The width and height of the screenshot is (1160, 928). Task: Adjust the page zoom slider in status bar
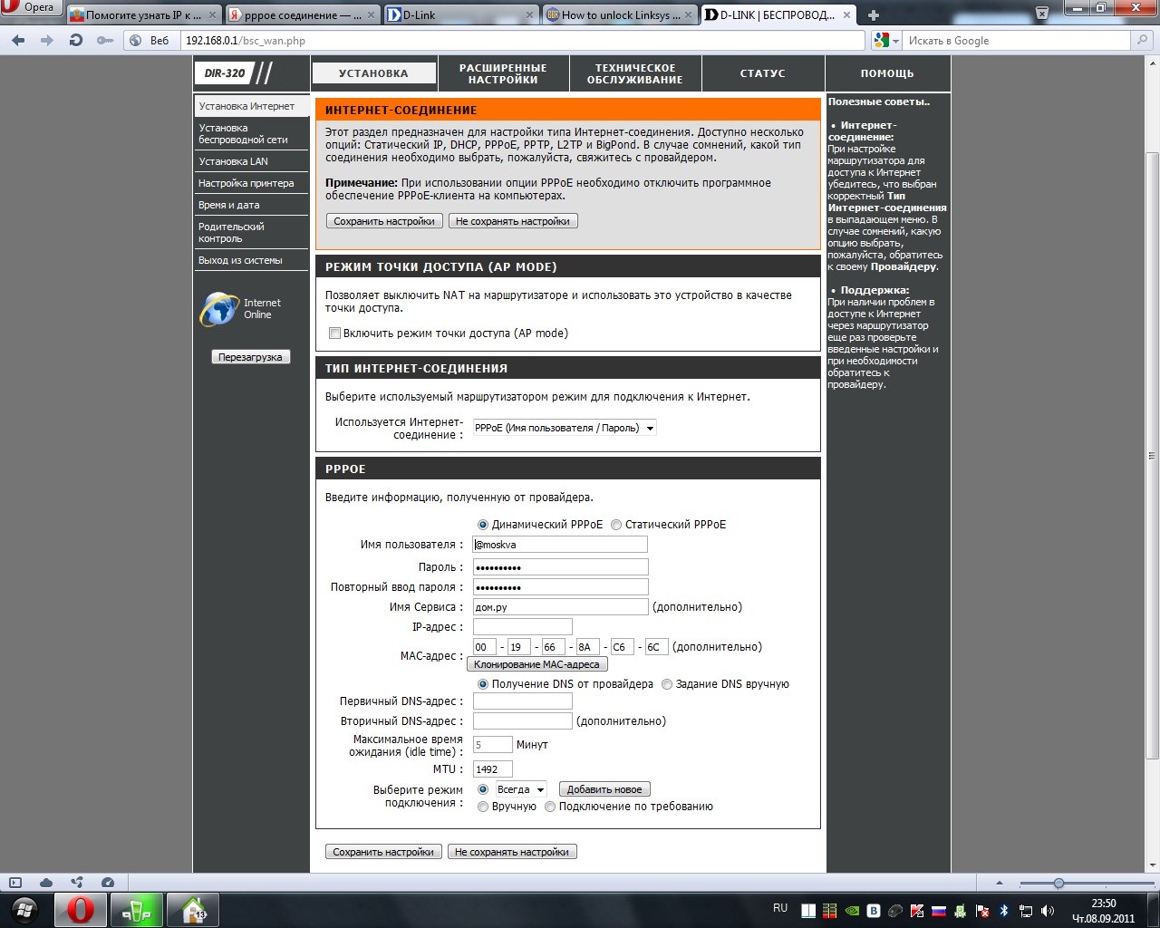[1058, 883]
